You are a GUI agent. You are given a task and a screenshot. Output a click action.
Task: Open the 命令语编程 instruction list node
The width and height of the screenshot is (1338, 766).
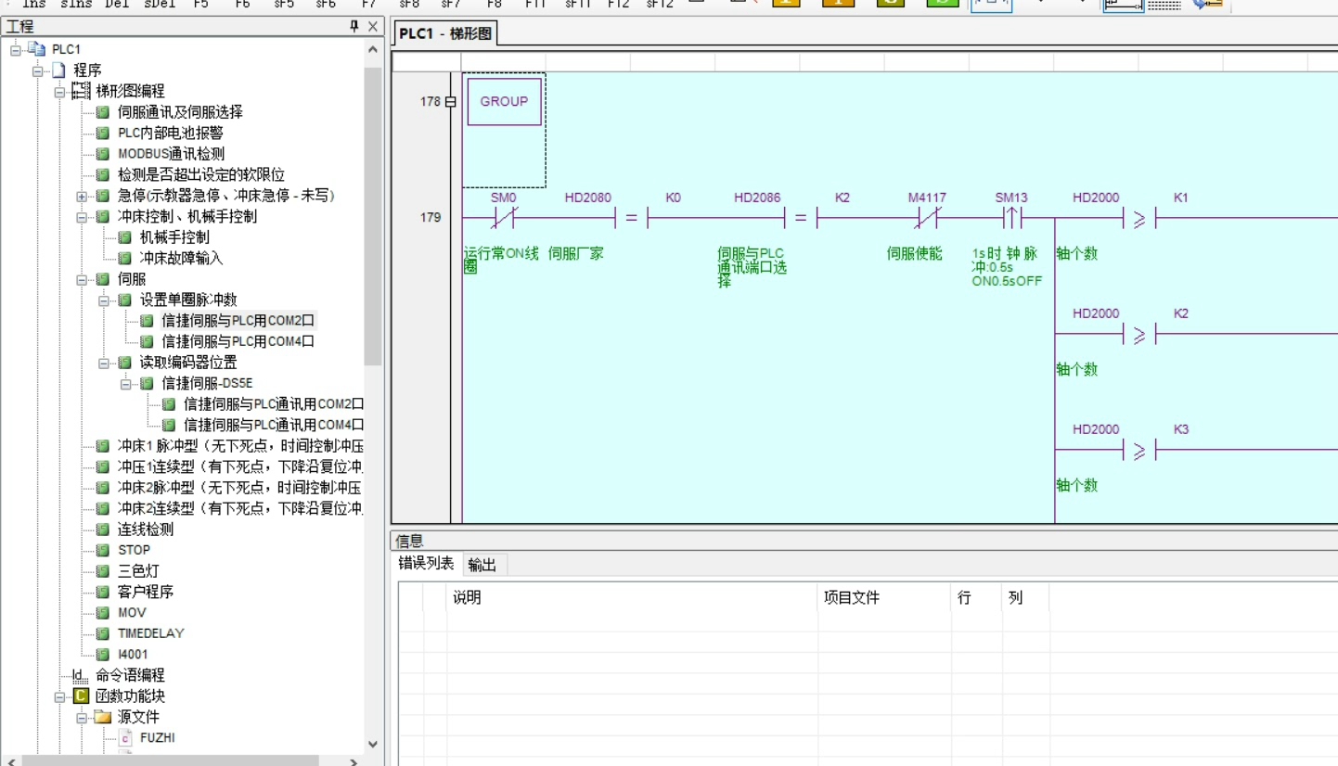tap(130, 675)
